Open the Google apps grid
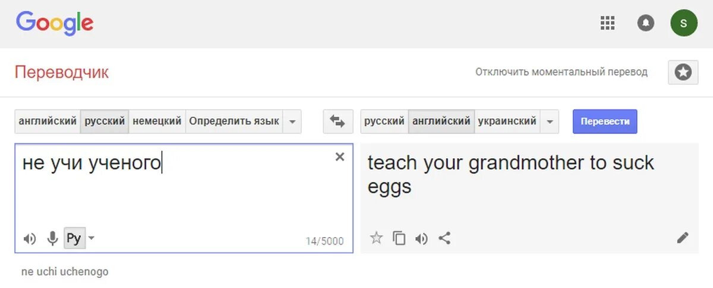This screenshot has height=288, width=713. (607, 23)
